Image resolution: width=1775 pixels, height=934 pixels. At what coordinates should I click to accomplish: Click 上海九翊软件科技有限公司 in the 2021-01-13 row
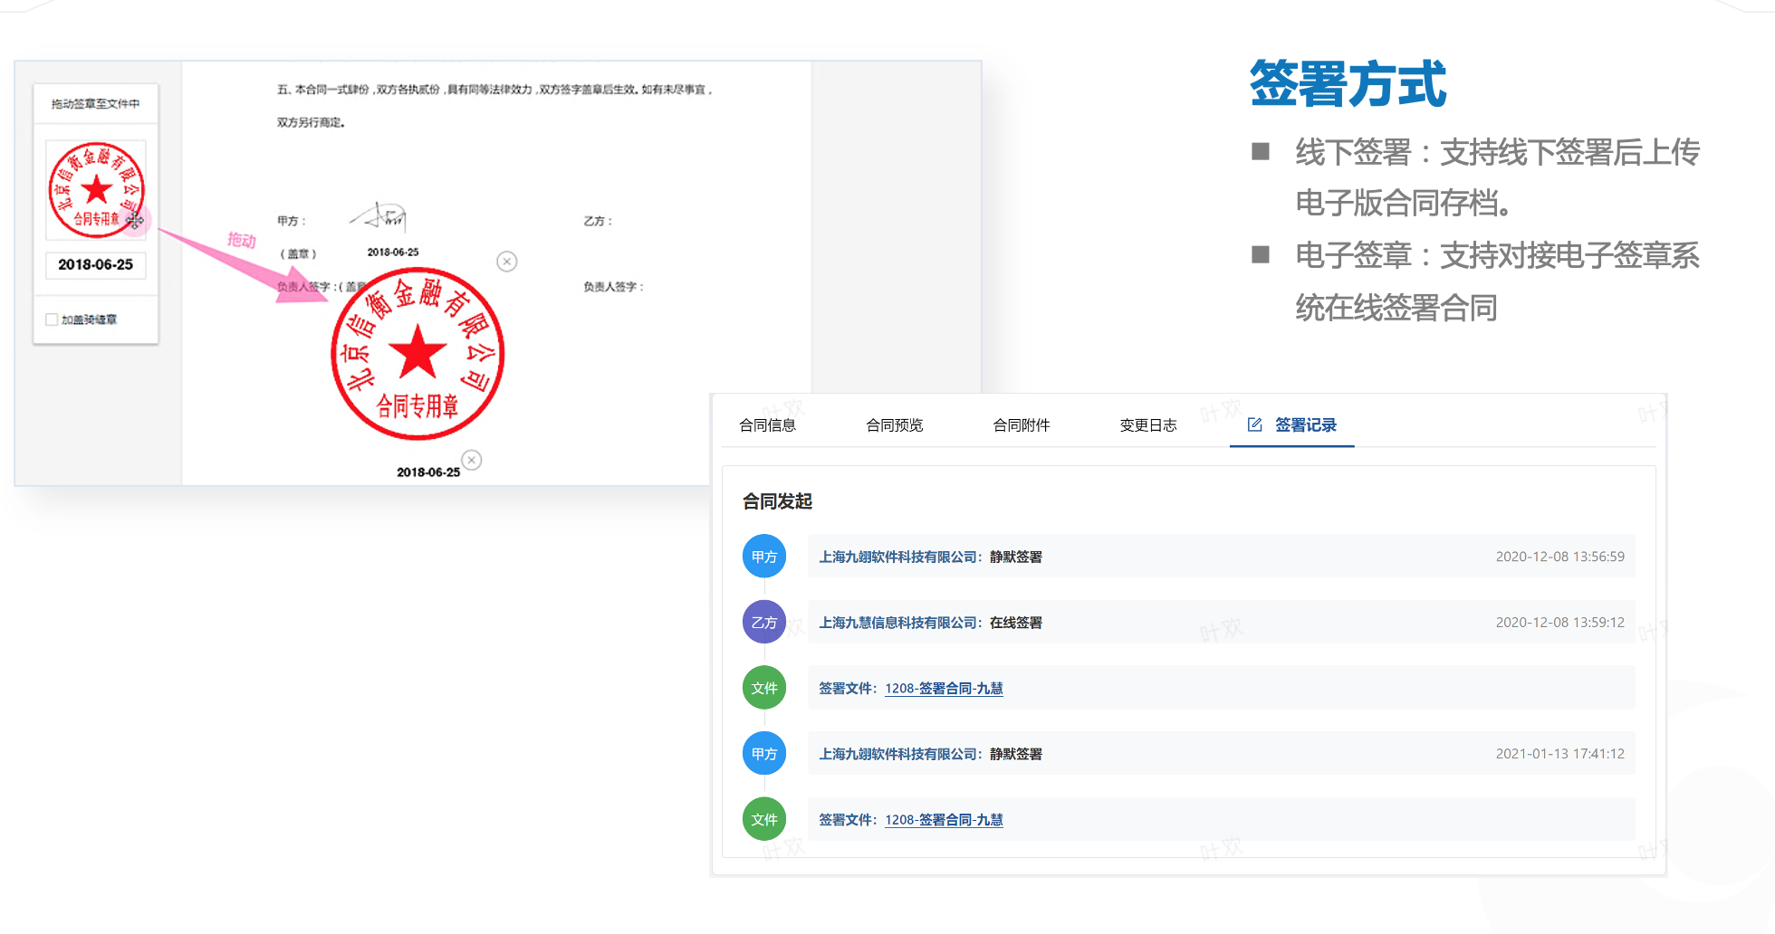point(898,754)
